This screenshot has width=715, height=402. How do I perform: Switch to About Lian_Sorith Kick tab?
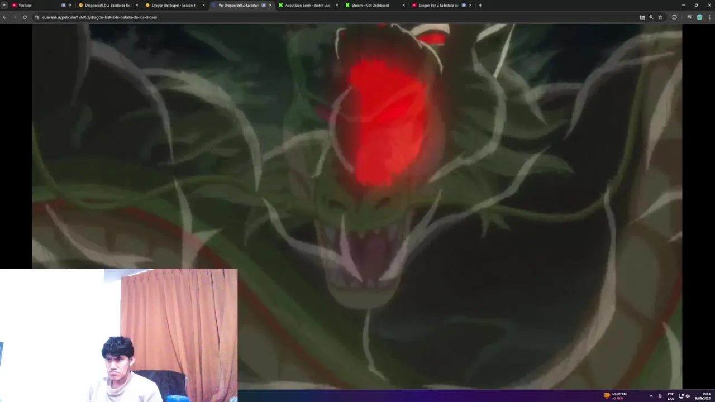tap(307, 5)
